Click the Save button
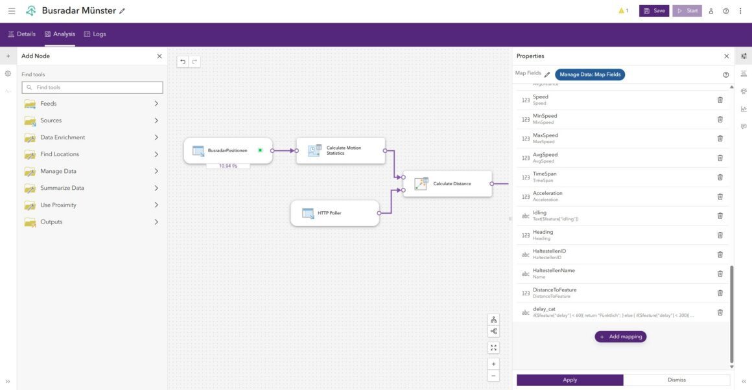The height and width of the screenshot is (390, 752). (653, 10)
